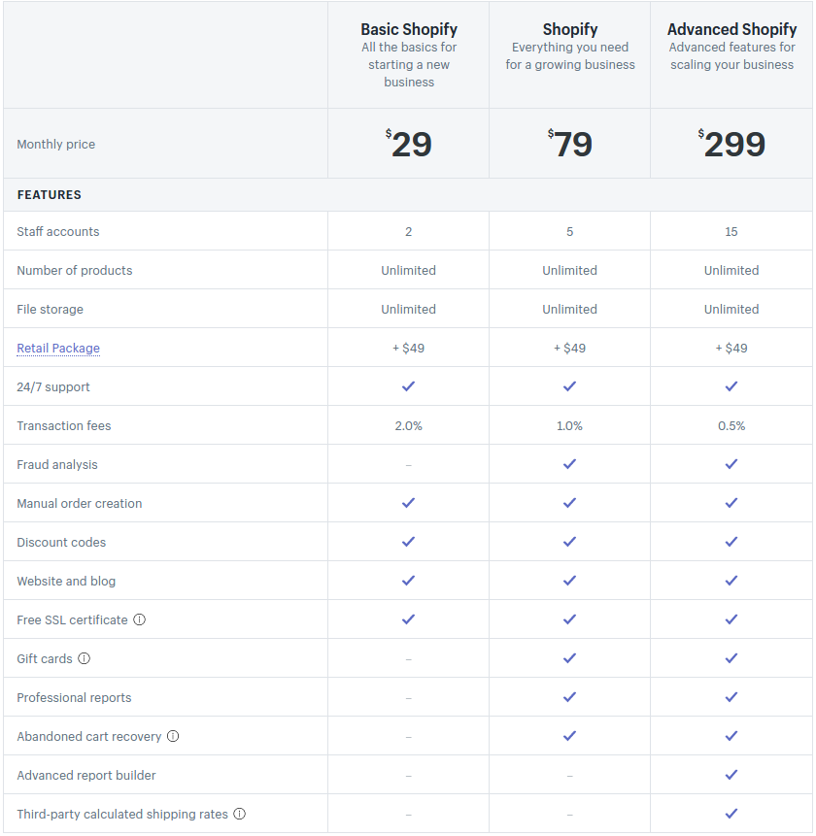Click the Manual order creation checkmark in the Shopify column
Image resolution: width=816 pixels, height=836 pixels.
(x=569, y=503)
